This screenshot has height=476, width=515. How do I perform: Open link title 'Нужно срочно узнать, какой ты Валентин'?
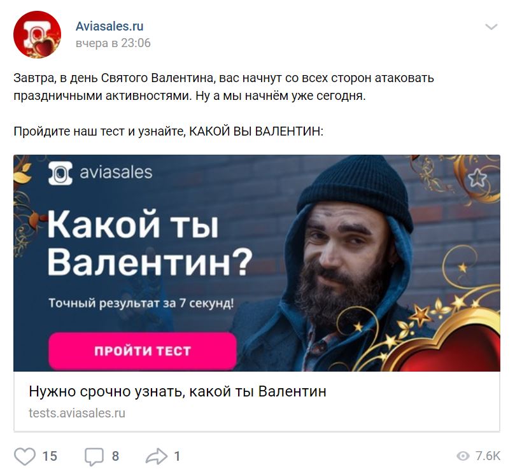[178, 391]
